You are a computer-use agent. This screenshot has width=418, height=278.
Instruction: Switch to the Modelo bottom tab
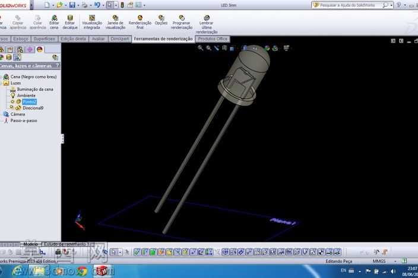(x=31, y=244)
